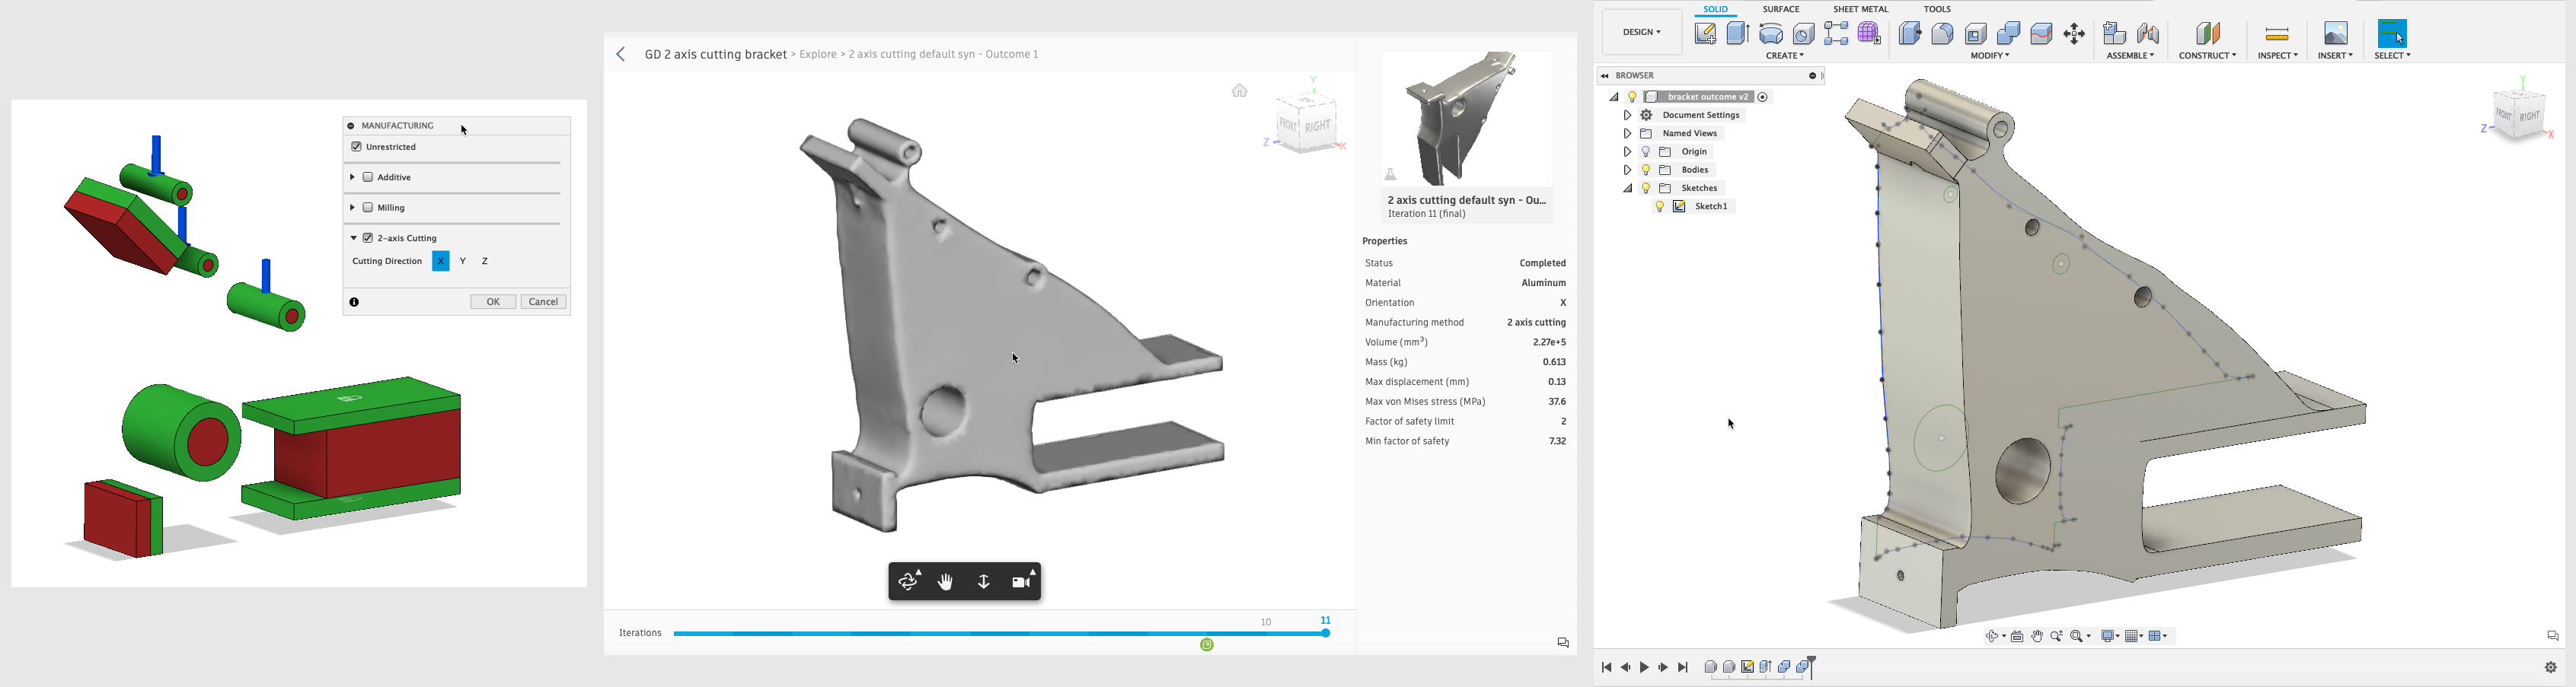Viewport: 2576px width, 687px height.
Task: Expand the Document Settings tree node
Action: point(1627,116)
